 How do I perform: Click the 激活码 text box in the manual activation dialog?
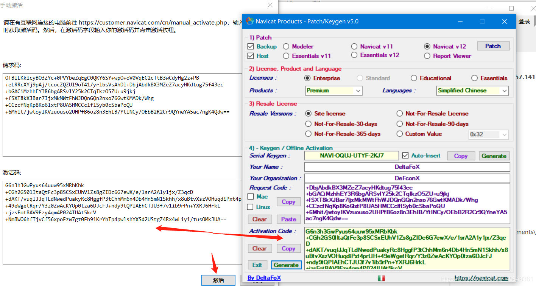(123, 223)
